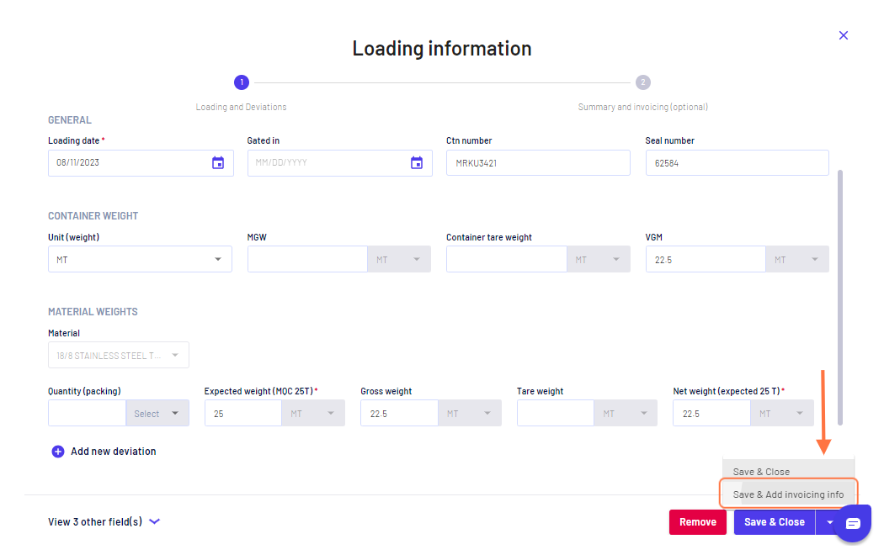Click the Ctn number field
The height and width of the screenshot is (555, 884).
click(538, 162)
